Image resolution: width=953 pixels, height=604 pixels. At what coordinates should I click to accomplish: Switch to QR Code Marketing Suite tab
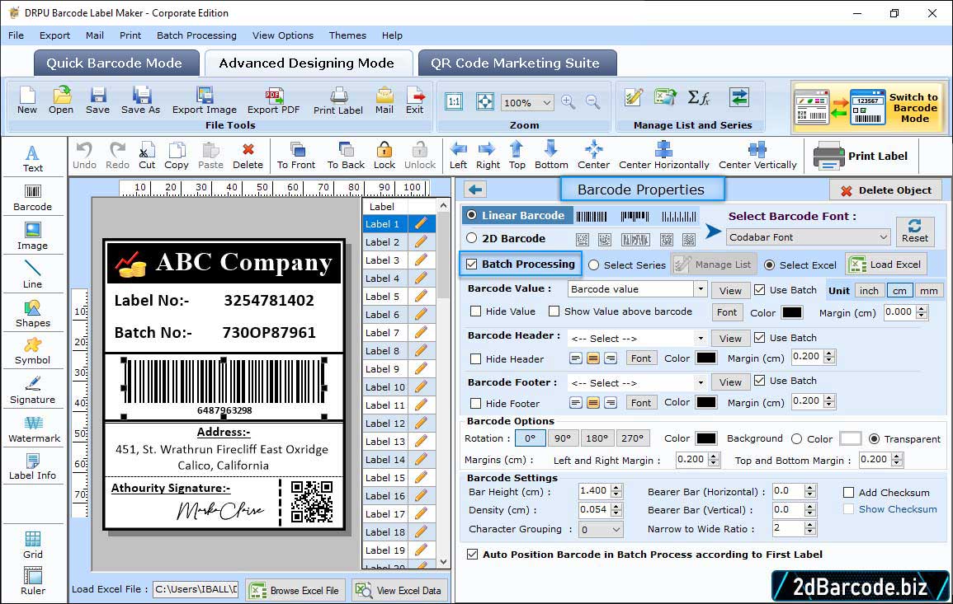pos(517,63)
